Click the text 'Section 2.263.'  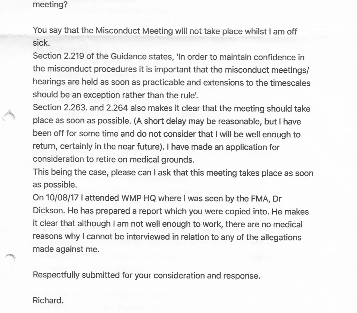tap(54, 108)
